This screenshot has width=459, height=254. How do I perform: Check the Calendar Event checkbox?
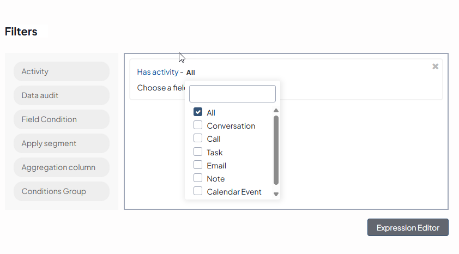[198, 191]
